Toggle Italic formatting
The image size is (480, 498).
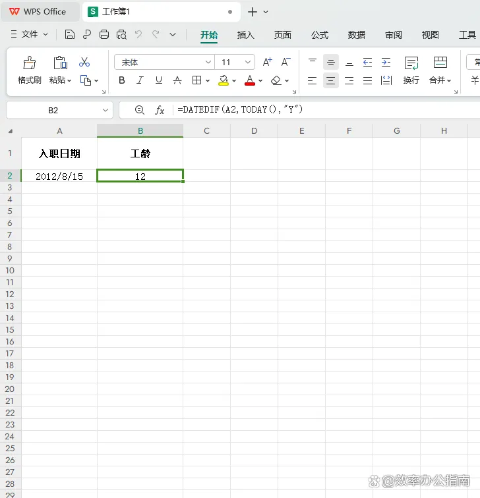140,80
